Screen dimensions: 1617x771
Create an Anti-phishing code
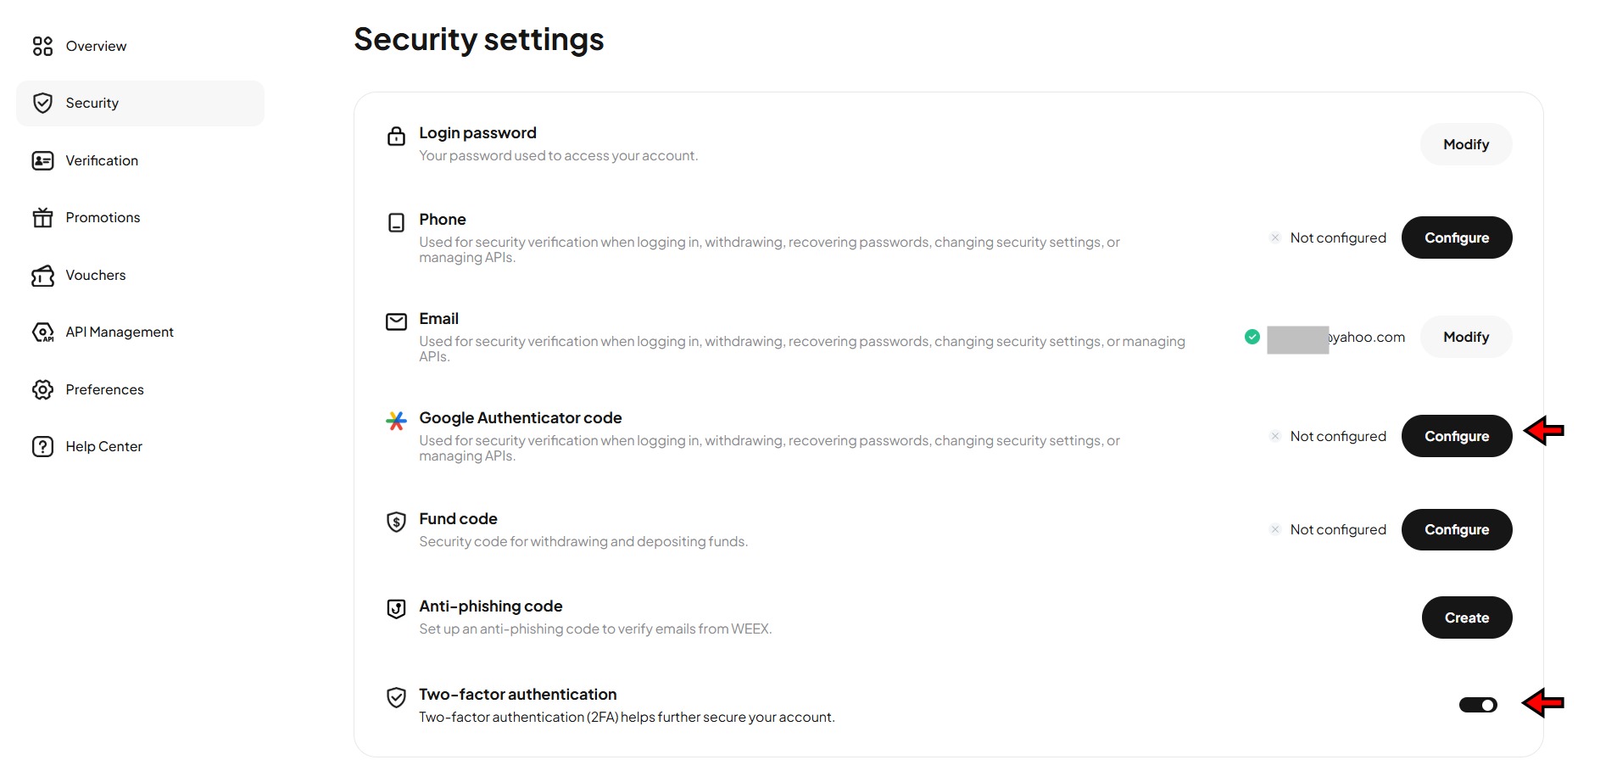click(1467, 617)
